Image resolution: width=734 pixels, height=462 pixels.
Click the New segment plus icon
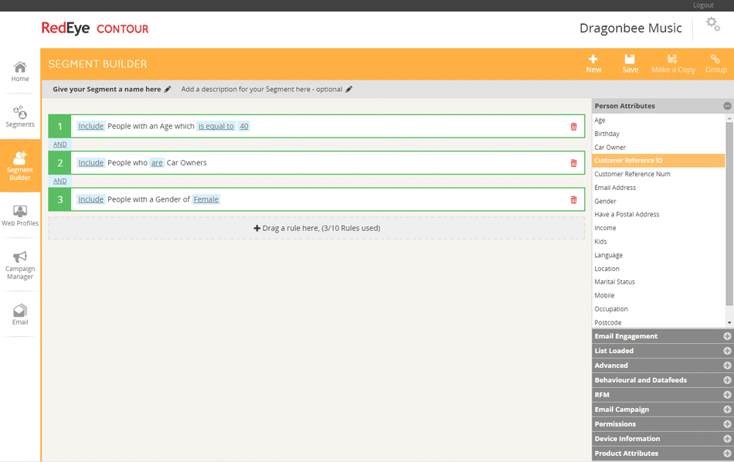pos(593,59)
